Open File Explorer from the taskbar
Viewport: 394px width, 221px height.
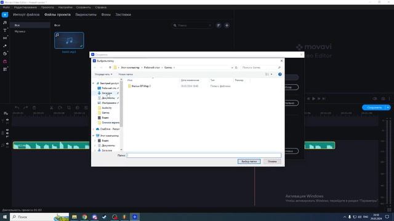coord(74,217)
